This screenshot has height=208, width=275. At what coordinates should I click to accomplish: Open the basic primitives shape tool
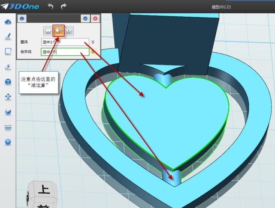tap(8, 22)
